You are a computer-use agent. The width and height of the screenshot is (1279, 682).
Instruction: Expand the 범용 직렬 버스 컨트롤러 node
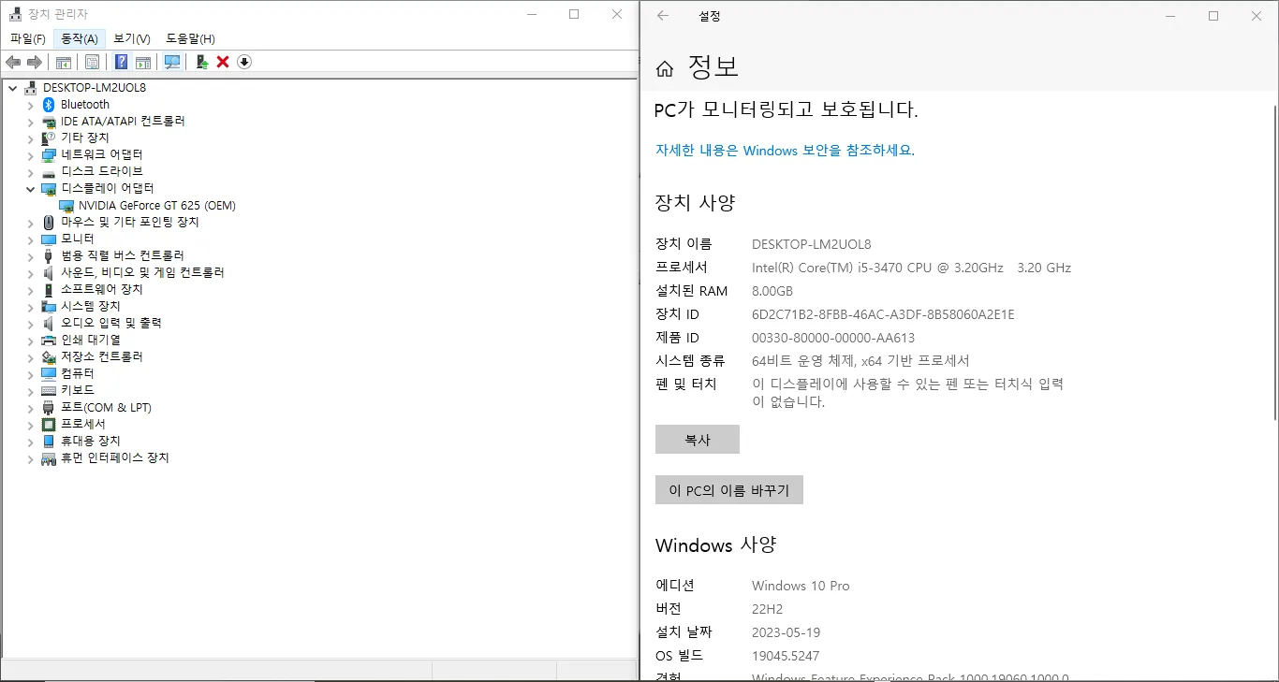pos(30,255)
